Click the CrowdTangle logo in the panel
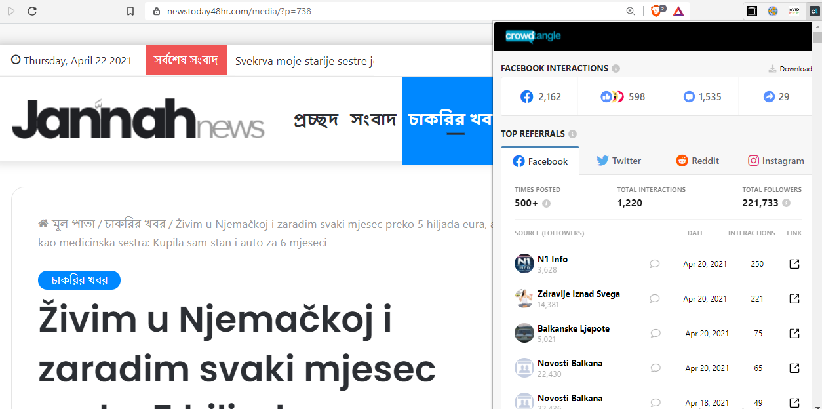The width and height of the screenshot is (822, 409). pyautogui.click(x=534, y=36)
